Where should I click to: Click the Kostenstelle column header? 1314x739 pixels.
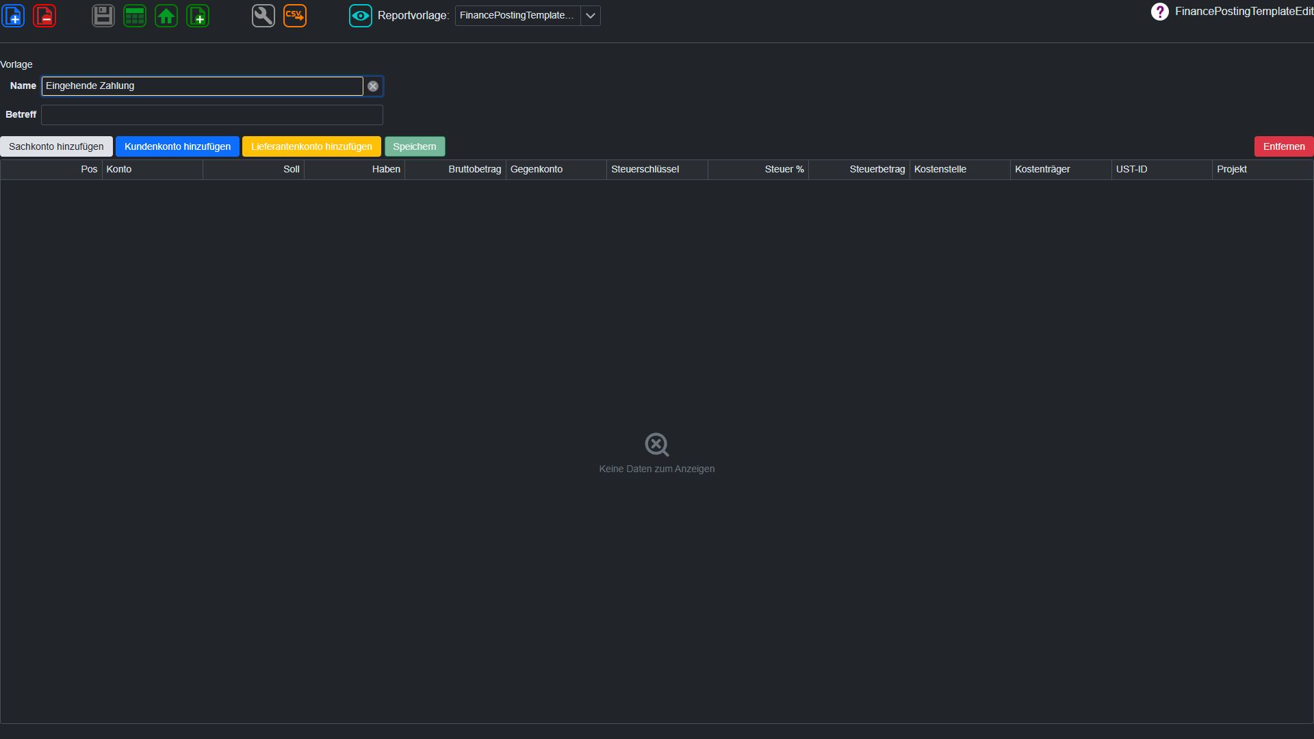[x=960, y=170]
